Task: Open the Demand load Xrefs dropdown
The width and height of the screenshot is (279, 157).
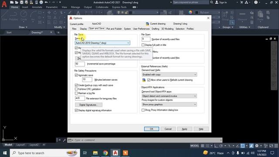Action: point(169,75)
